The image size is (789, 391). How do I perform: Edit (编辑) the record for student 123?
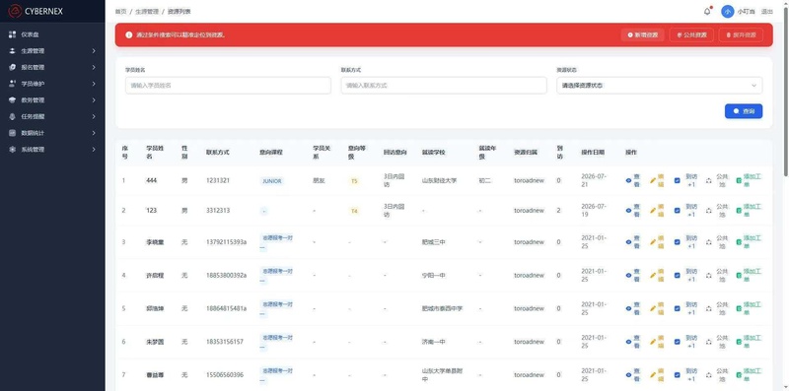[x=657, y=211]
